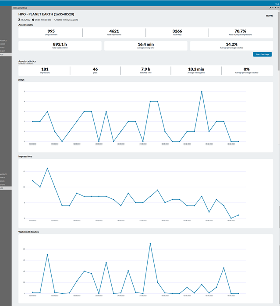Open EVENTS in the upper sidebar menu
The image size is (280, 306).
point(3,51)
